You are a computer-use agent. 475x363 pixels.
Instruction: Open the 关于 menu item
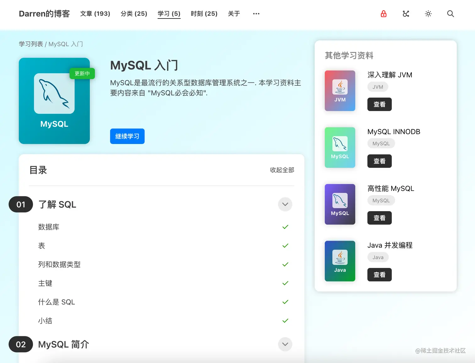(234, 14)
